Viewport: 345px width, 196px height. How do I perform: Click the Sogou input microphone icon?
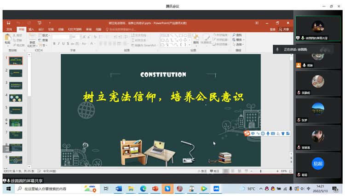coord(268,133)
